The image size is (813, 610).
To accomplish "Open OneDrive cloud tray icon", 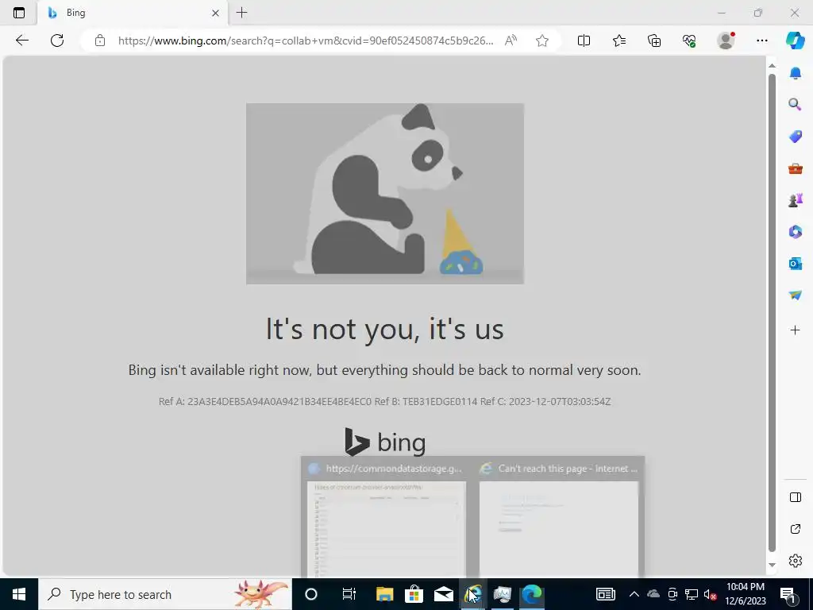I will (x=653, y=594).
